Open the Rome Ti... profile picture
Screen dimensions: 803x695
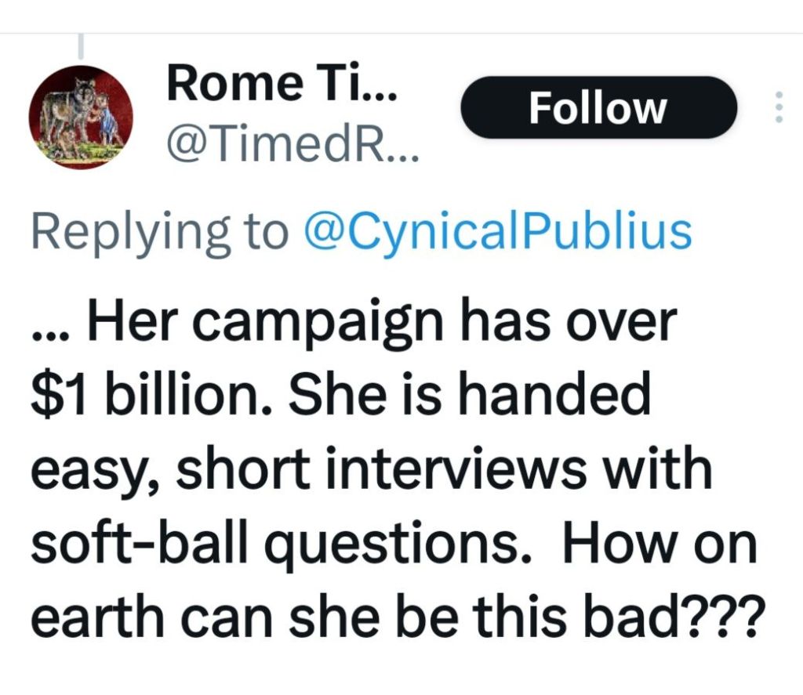click(80, 118)
